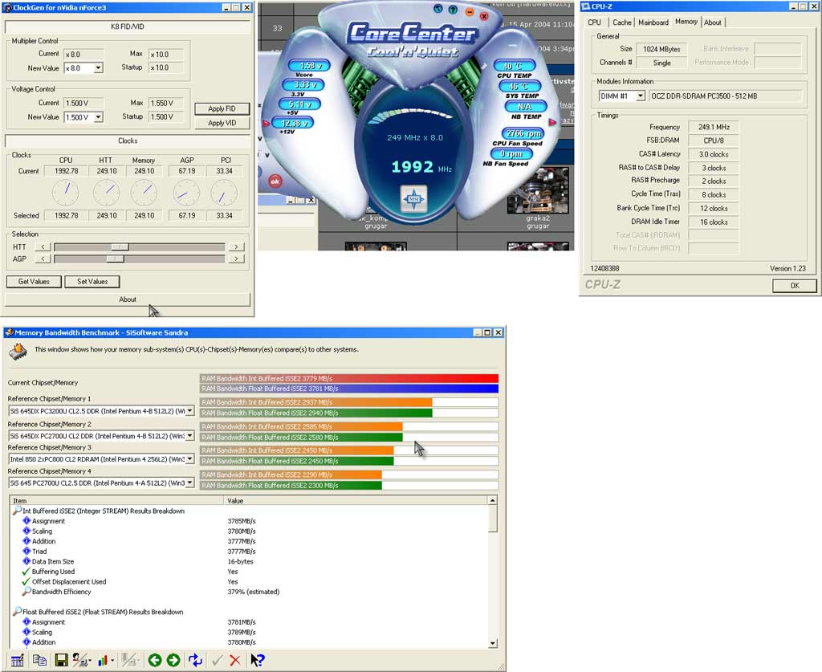Click the +12V 12.38 v readout

(x=294, y=123)
